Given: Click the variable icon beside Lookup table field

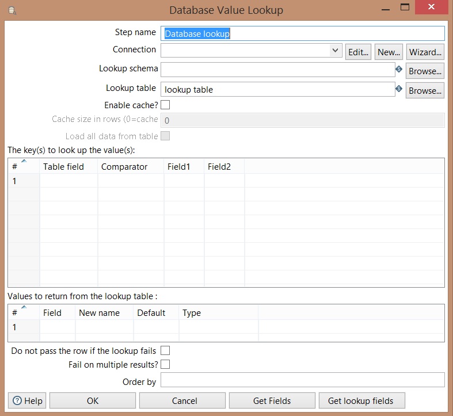Looking at the screenshot, I should (x=398, y=89).
